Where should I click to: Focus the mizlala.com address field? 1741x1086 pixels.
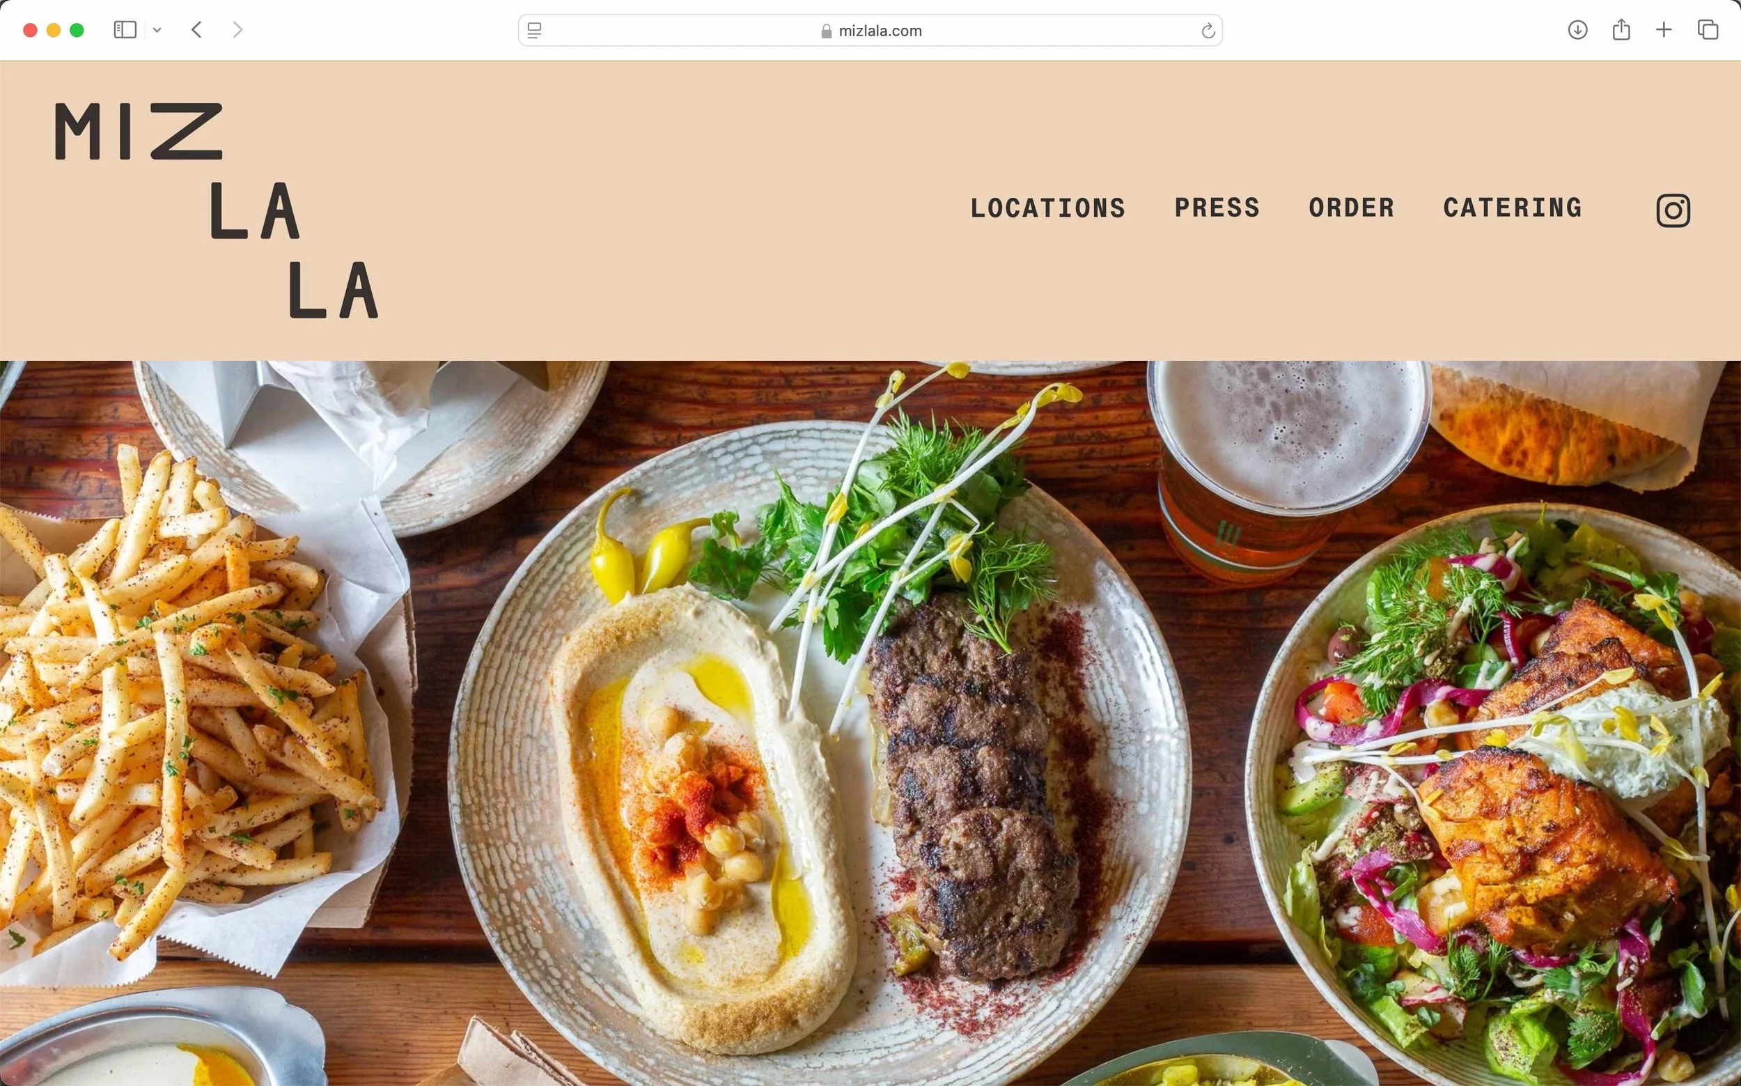pos(870,31)
